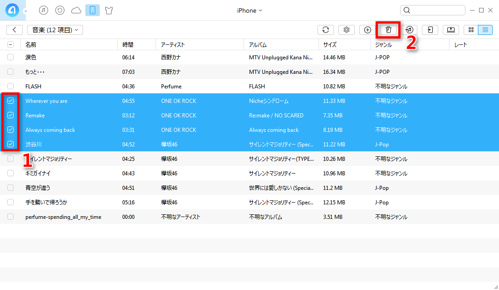Click the refresh button in toolbar
Viewport: 499px width, 290px height.
click(x=326, y=30)
